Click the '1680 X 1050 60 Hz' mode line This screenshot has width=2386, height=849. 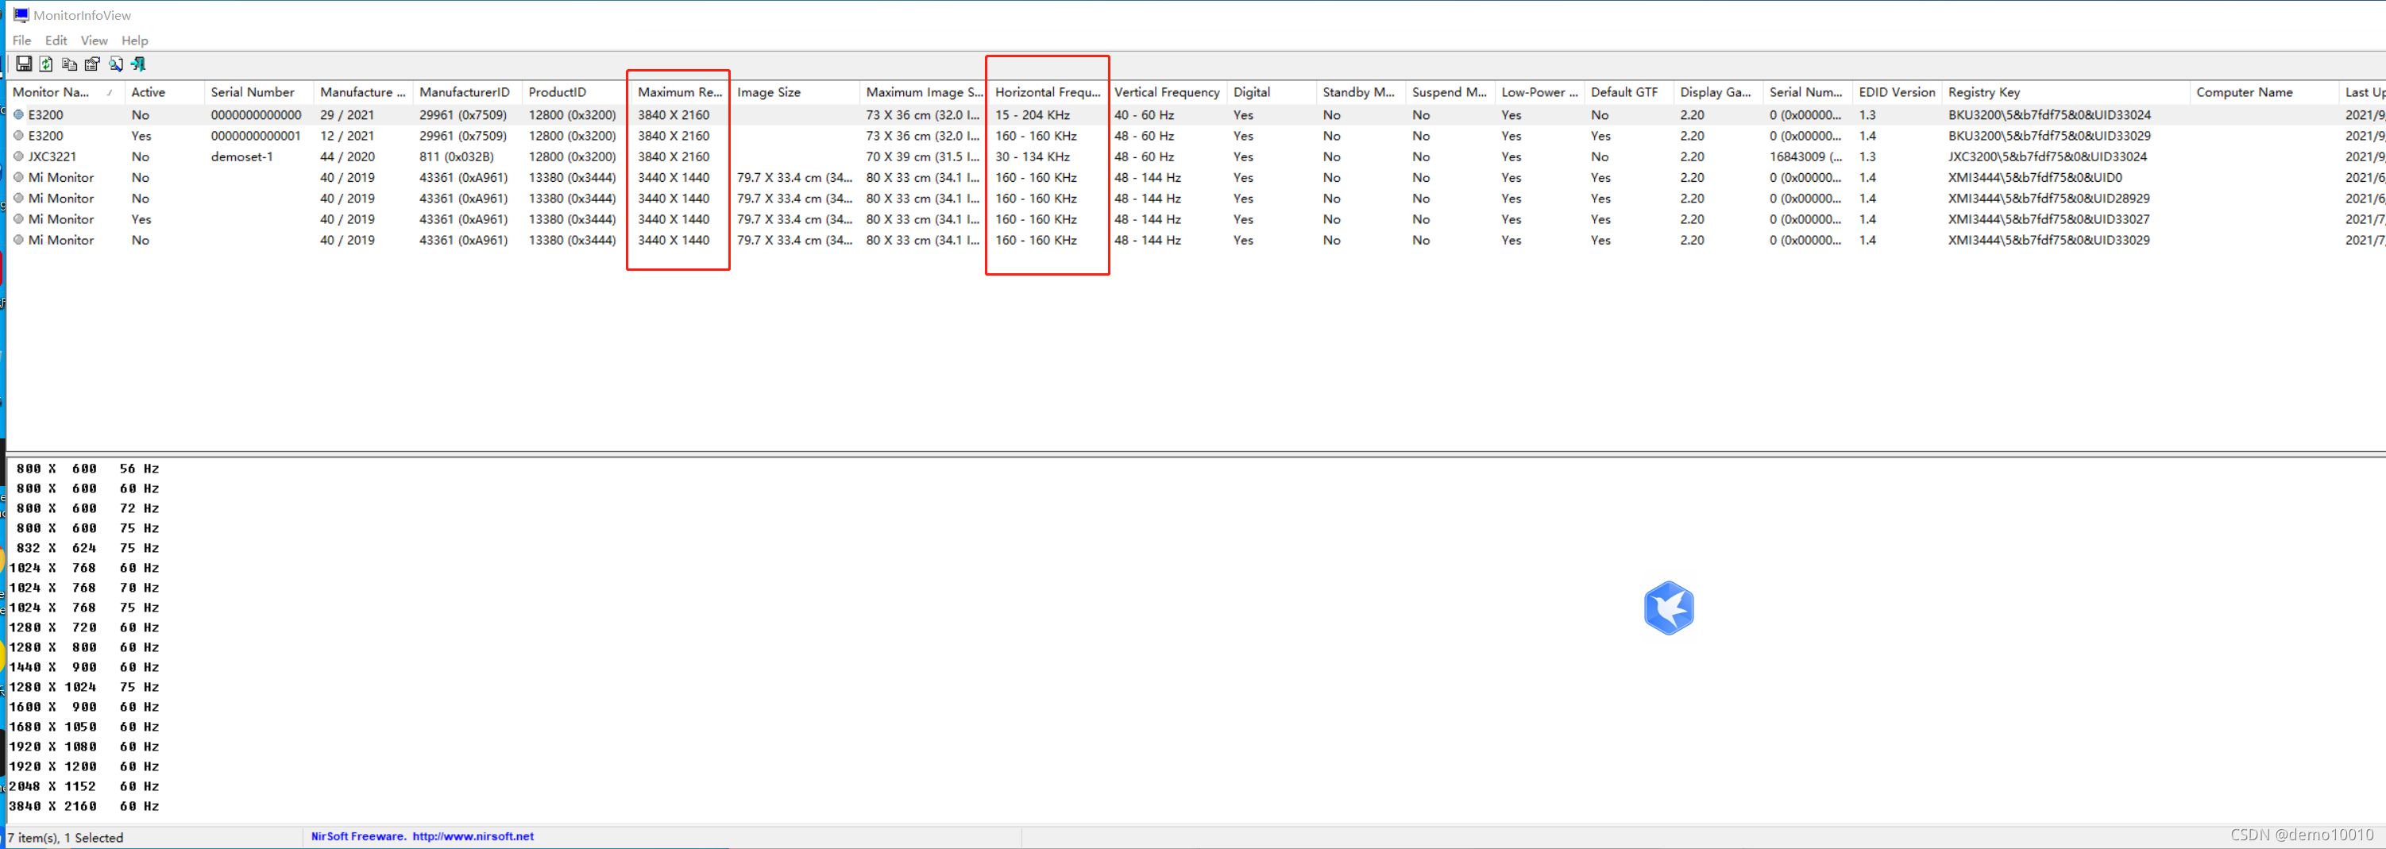(x=83, y=727)
